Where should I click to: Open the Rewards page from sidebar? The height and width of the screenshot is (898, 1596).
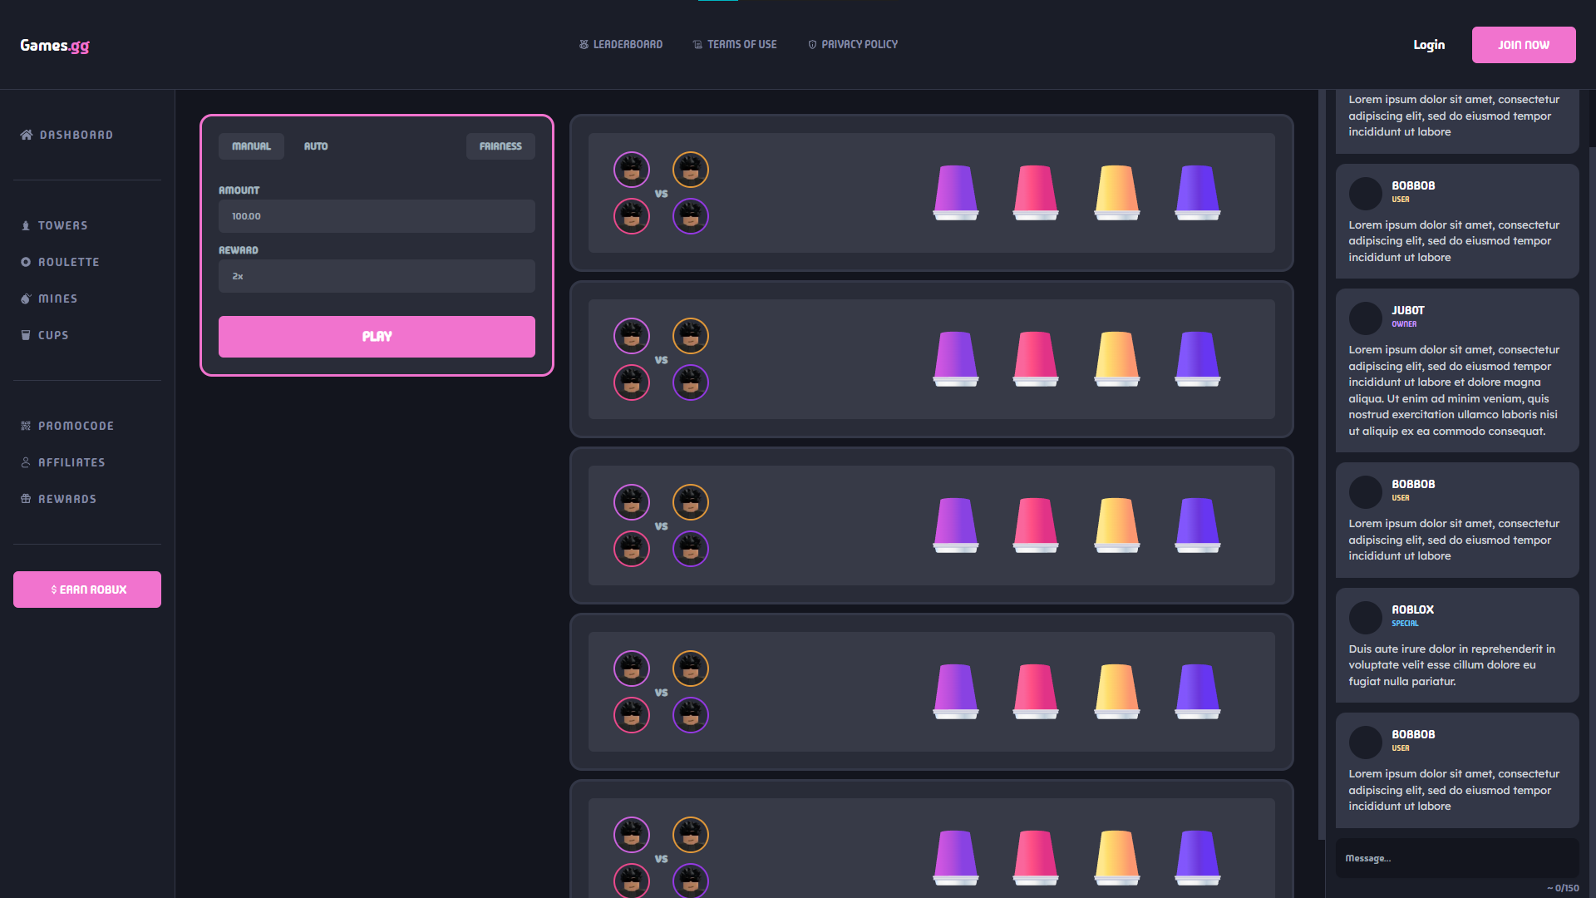pos(67,499)
